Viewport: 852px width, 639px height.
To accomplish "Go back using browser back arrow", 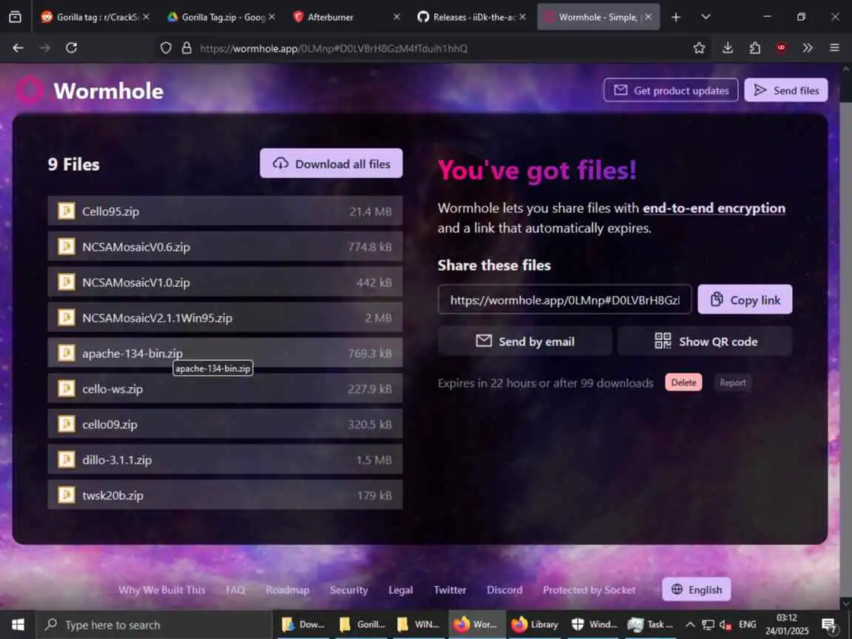I will (x=18, y=48).
